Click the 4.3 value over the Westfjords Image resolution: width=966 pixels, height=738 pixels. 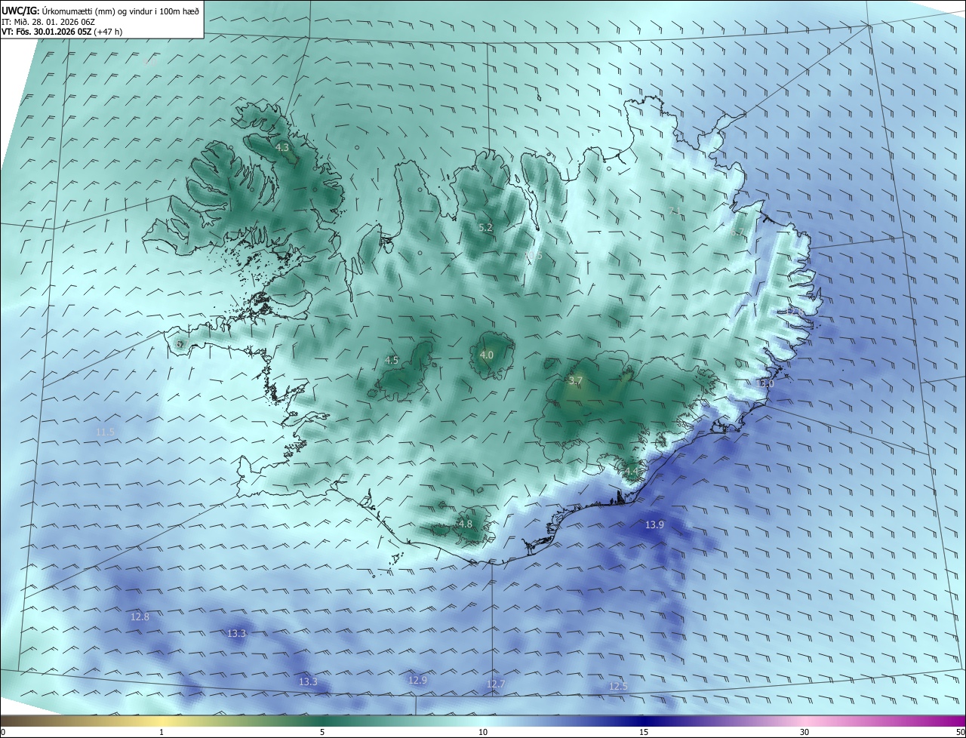[x=282, y=148]
